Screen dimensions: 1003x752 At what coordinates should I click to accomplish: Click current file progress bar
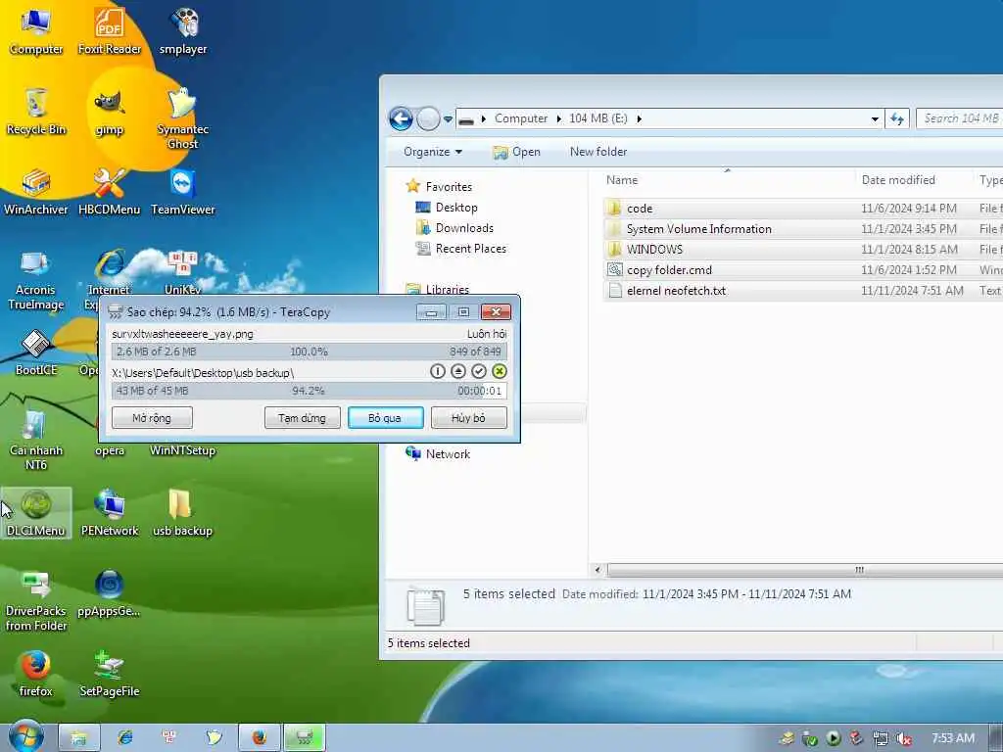[309, 352]
